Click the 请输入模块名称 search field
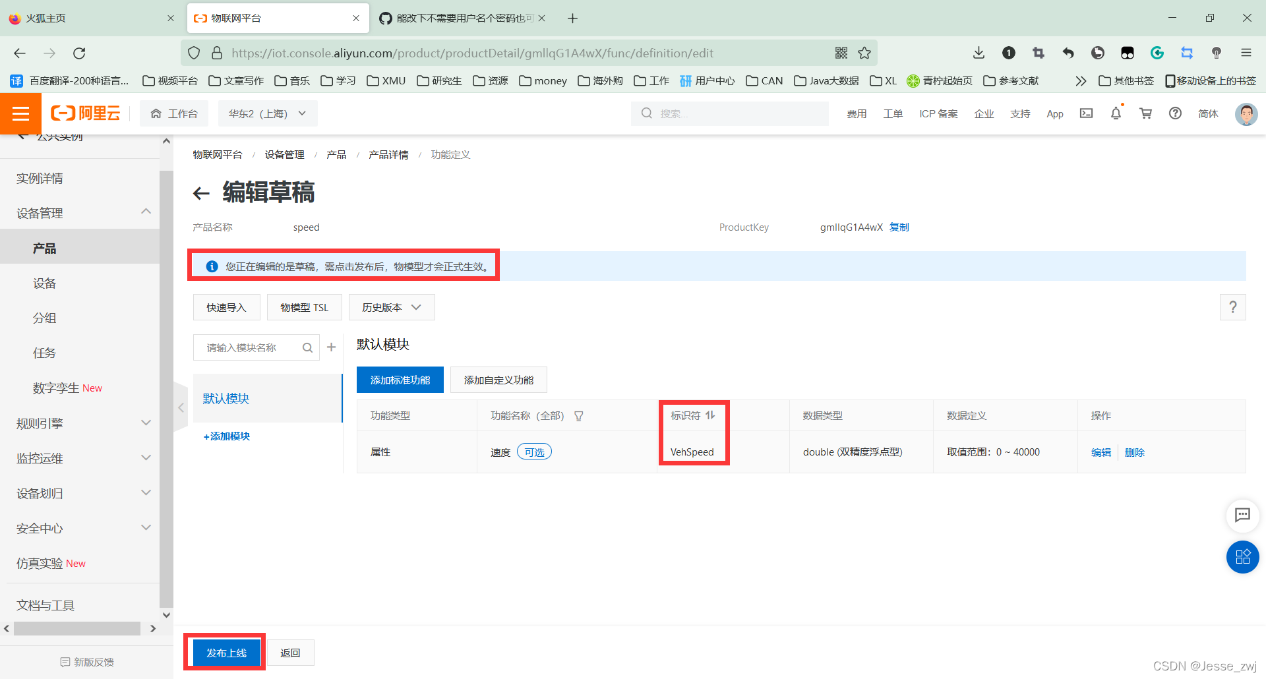The image size is (1266, 679). 251,347
